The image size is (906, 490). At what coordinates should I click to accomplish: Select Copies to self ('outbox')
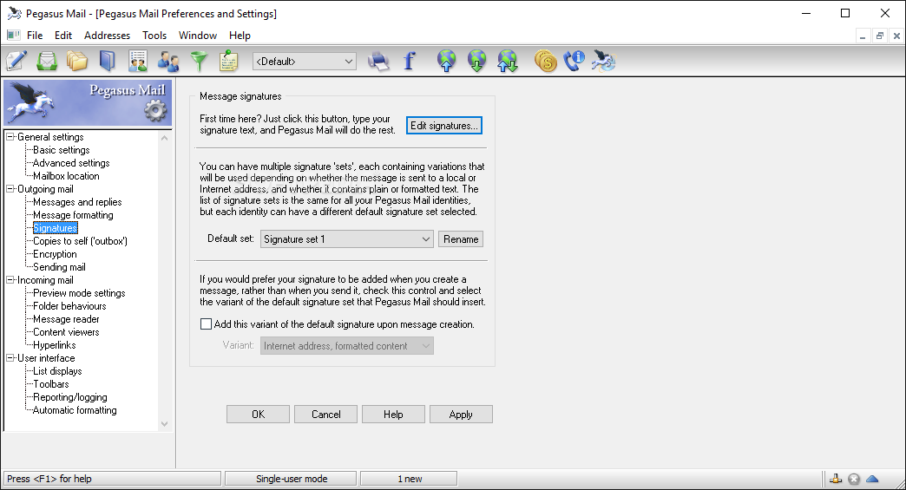(x=81, y=241)
